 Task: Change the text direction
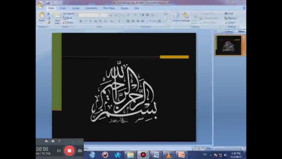tap(166, 14)
